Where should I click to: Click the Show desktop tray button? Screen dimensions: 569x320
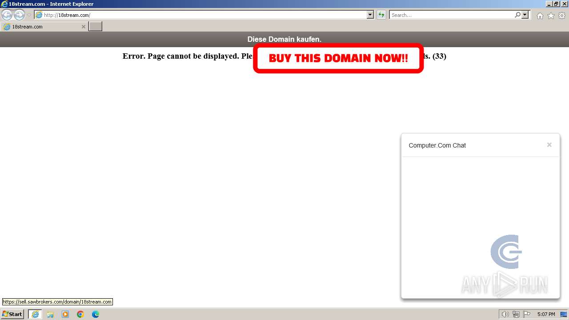[564, 314]
